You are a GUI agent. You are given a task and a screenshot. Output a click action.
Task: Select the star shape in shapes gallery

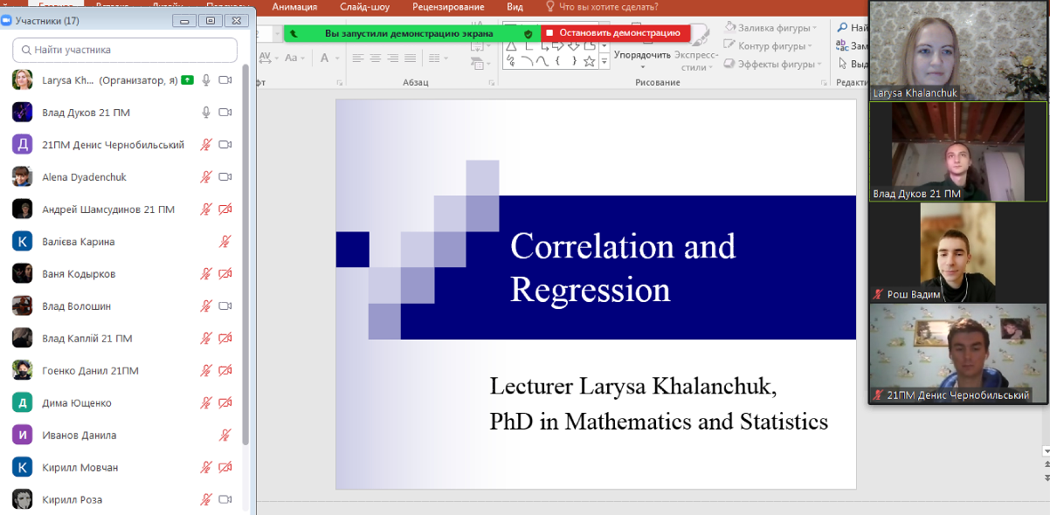(x=590, y=61)
